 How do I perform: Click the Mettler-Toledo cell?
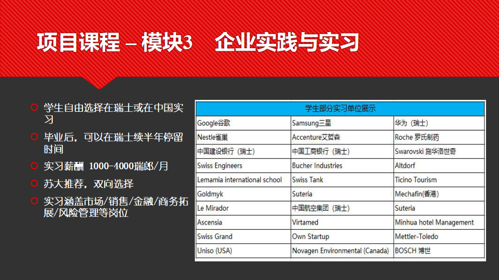coord(439,237)
